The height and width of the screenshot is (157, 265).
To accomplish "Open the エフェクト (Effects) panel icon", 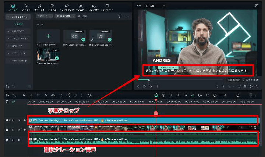I will click(81, 7).
